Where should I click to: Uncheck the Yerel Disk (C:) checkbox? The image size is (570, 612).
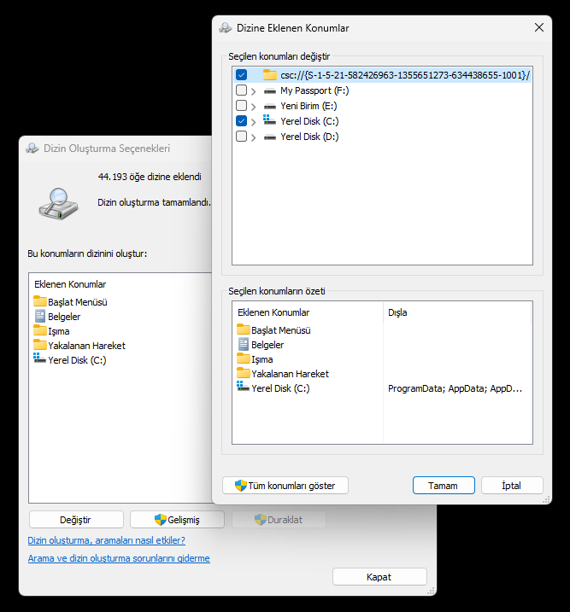point(242,121)
